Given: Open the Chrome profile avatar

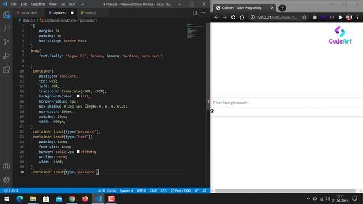Looking at the screenshot, I should (349, 18).
